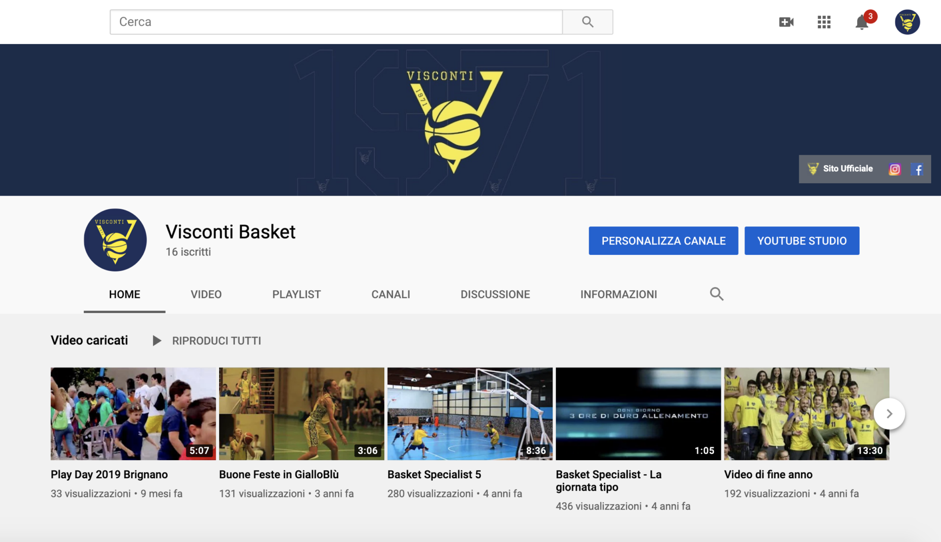Click the Visconti logo in the banner
The image size is (941, 542).
454,122
